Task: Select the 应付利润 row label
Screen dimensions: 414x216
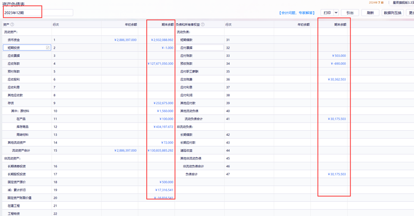Action: [x=186, y=95]
